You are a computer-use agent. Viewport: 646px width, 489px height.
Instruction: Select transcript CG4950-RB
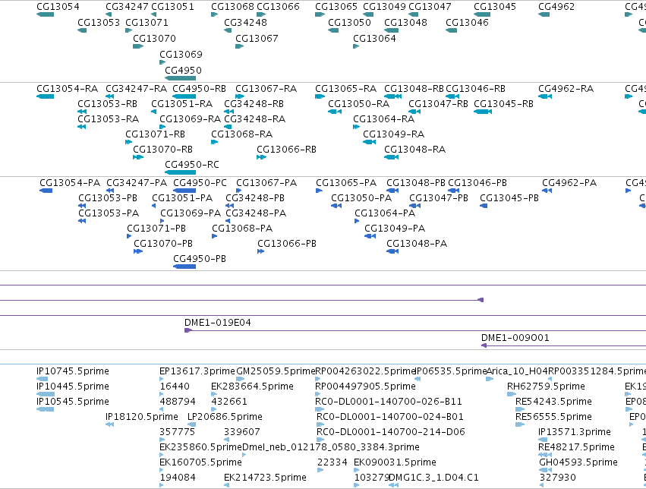[184, 96]
